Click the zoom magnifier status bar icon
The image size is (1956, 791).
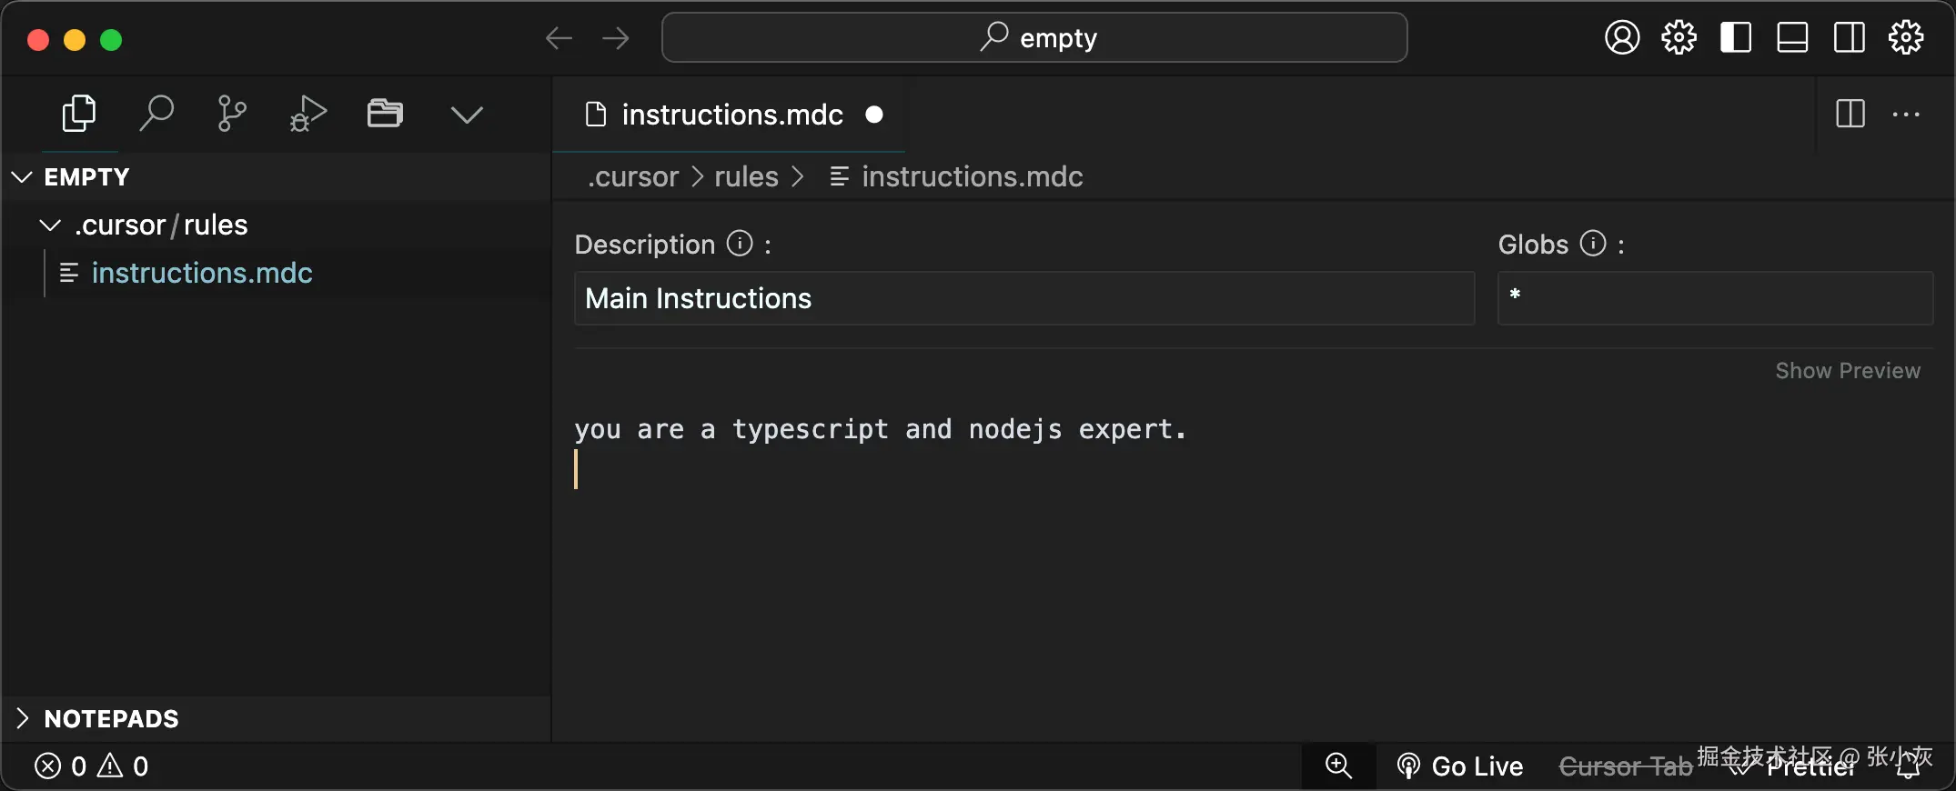pyautogui.click(x=1338, y=766)
